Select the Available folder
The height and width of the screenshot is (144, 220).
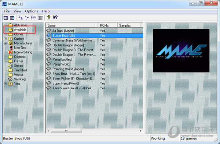click(x=20, y=30)
